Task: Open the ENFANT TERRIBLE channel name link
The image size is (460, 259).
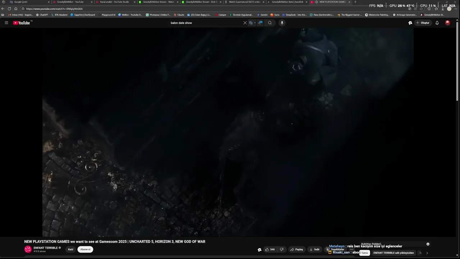Action: point(46,248)
